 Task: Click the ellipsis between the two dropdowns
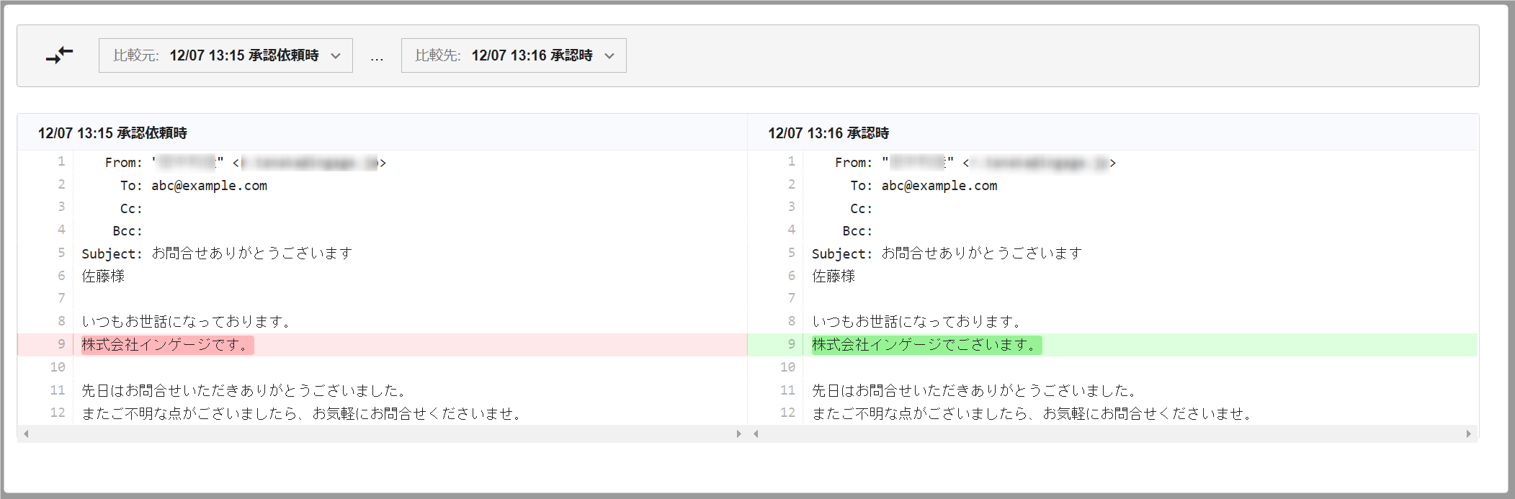coord(377,57)
